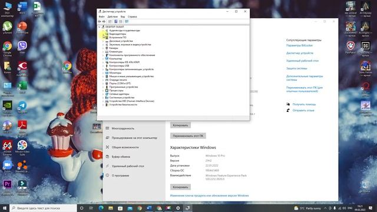Viewport: 377px width, 212px height.
Task: Open the Действие menu
Action: [113, 16]
